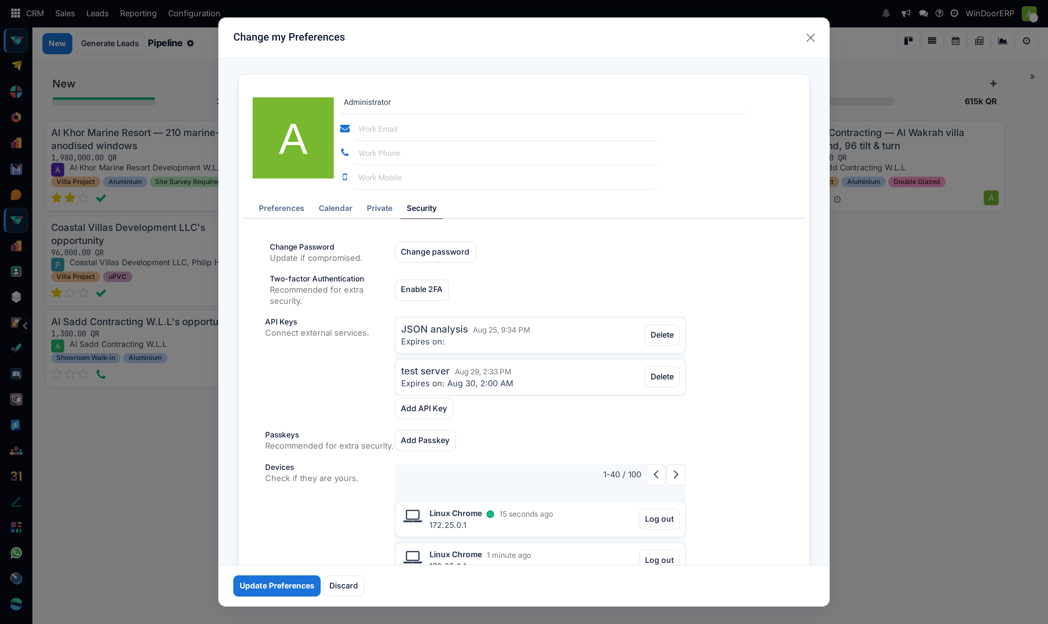The image size is (1048, 624).
Task: Go to previous page of devices
Action: tap(655, 475)
